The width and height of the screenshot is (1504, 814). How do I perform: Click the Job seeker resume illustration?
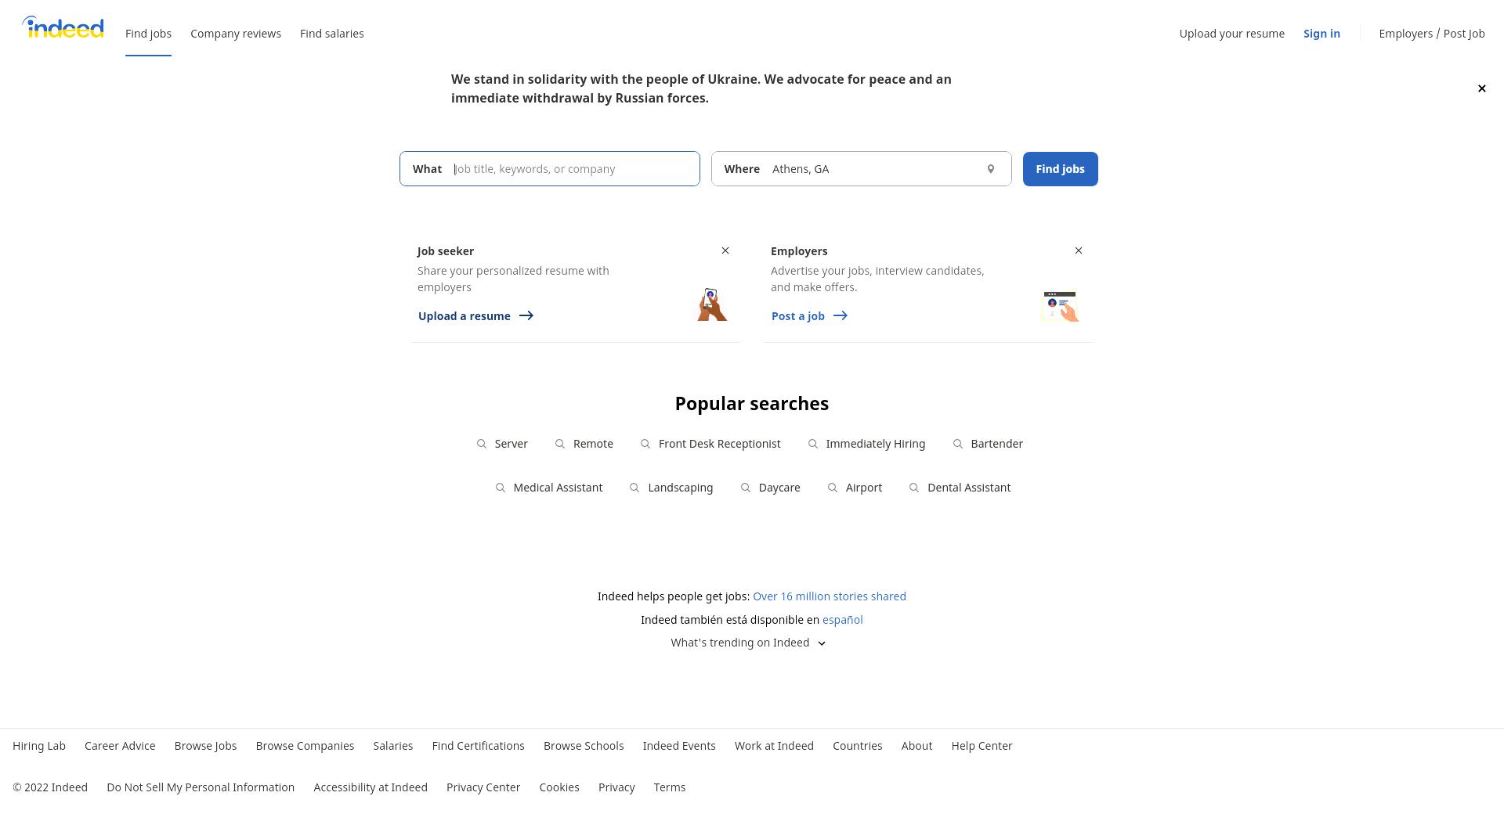(712, 304)
